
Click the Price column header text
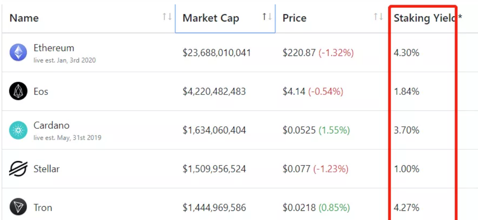tap(294, 18)
